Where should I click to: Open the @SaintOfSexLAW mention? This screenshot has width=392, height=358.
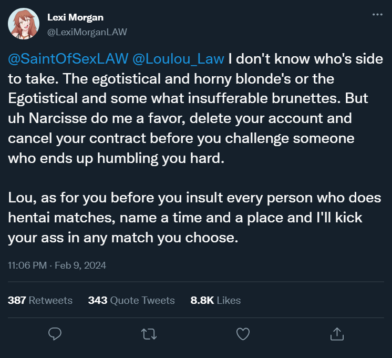(x=67, y=59)
